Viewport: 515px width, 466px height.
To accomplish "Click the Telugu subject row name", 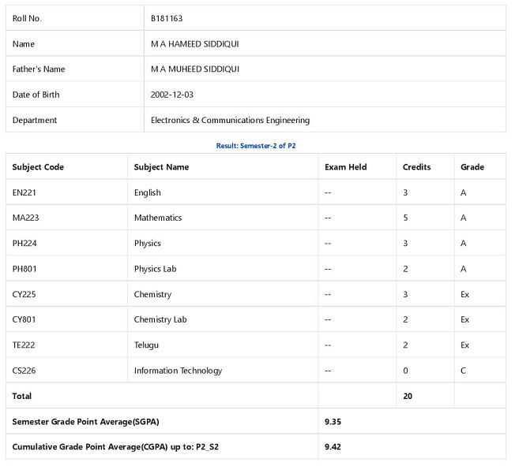I will 147,345.
